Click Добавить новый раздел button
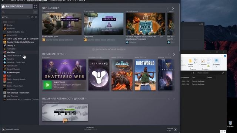Viewport: 237px width, 133px height. click(x=109, y=50)
